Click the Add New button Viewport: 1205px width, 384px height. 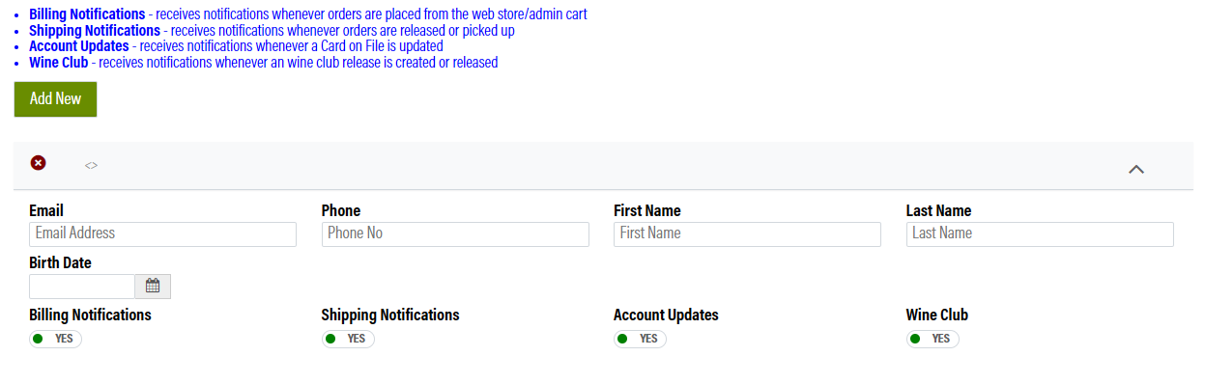(55, 99)
